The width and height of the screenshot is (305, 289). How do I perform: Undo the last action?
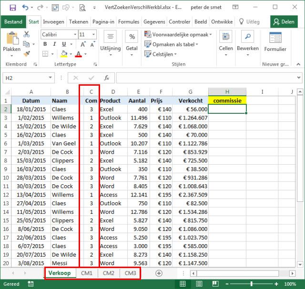tap(25, 8)
